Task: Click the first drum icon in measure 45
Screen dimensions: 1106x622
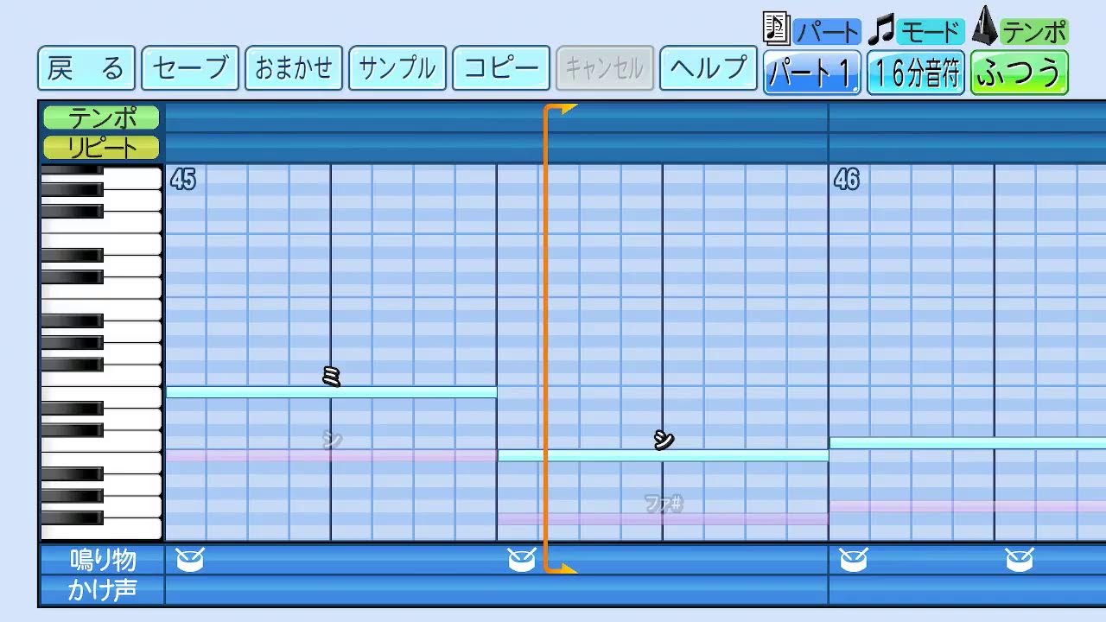Action: click(x=189, y=560)
